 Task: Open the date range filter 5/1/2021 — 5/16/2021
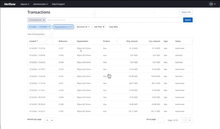click(39, 27)
